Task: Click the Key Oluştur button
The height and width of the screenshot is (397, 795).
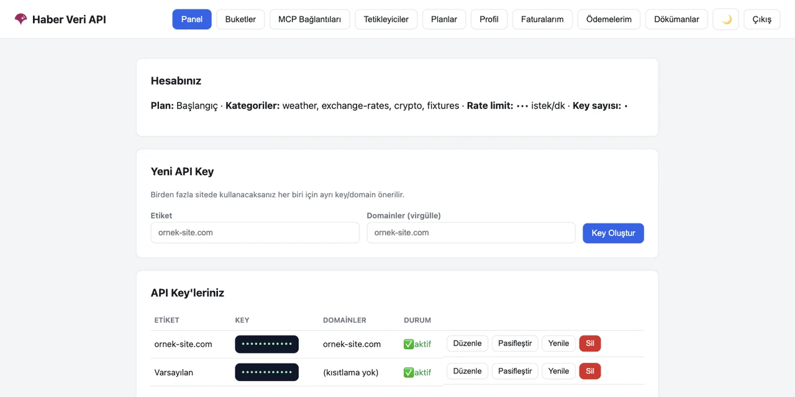Action: 614,233
